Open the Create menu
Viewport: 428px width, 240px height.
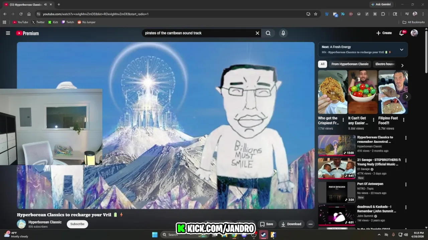point(384,33)
